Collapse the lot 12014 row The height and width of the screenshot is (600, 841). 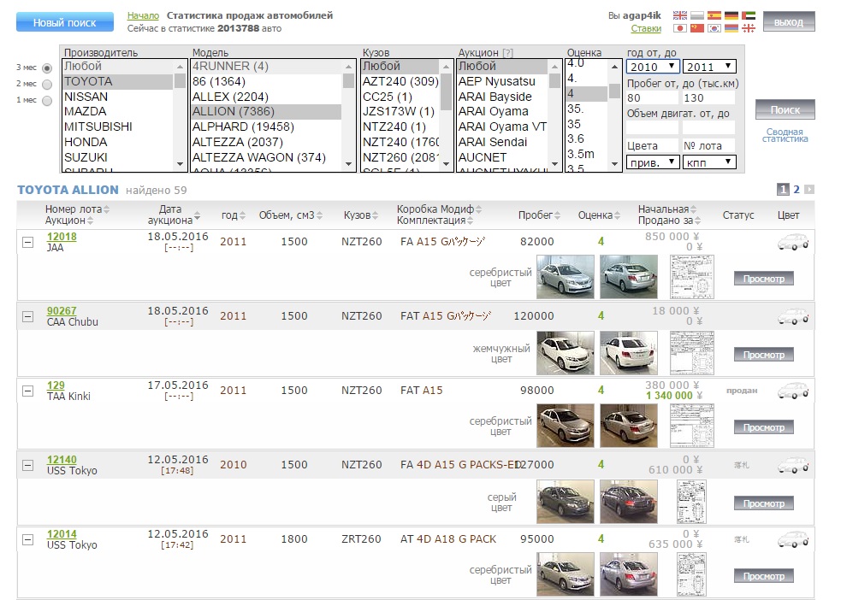click(x=28, y=540)
